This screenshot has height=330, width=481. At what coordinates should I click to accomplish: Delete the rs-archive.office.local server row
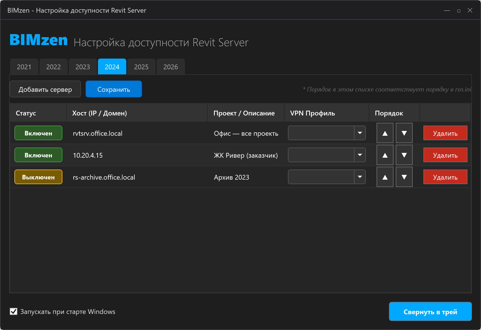pos(445,177)
